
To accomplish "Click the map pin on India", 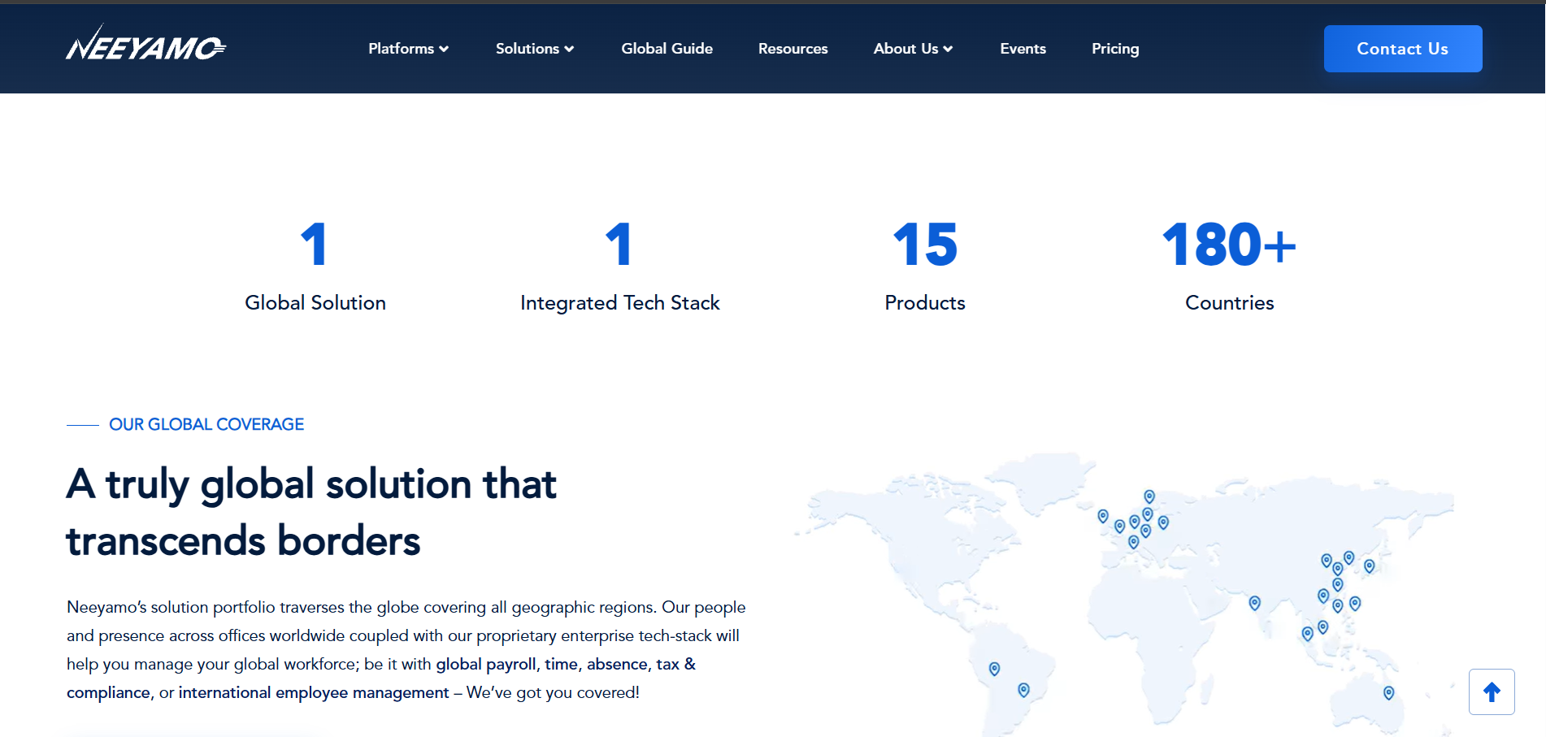I will [1255, 603].
